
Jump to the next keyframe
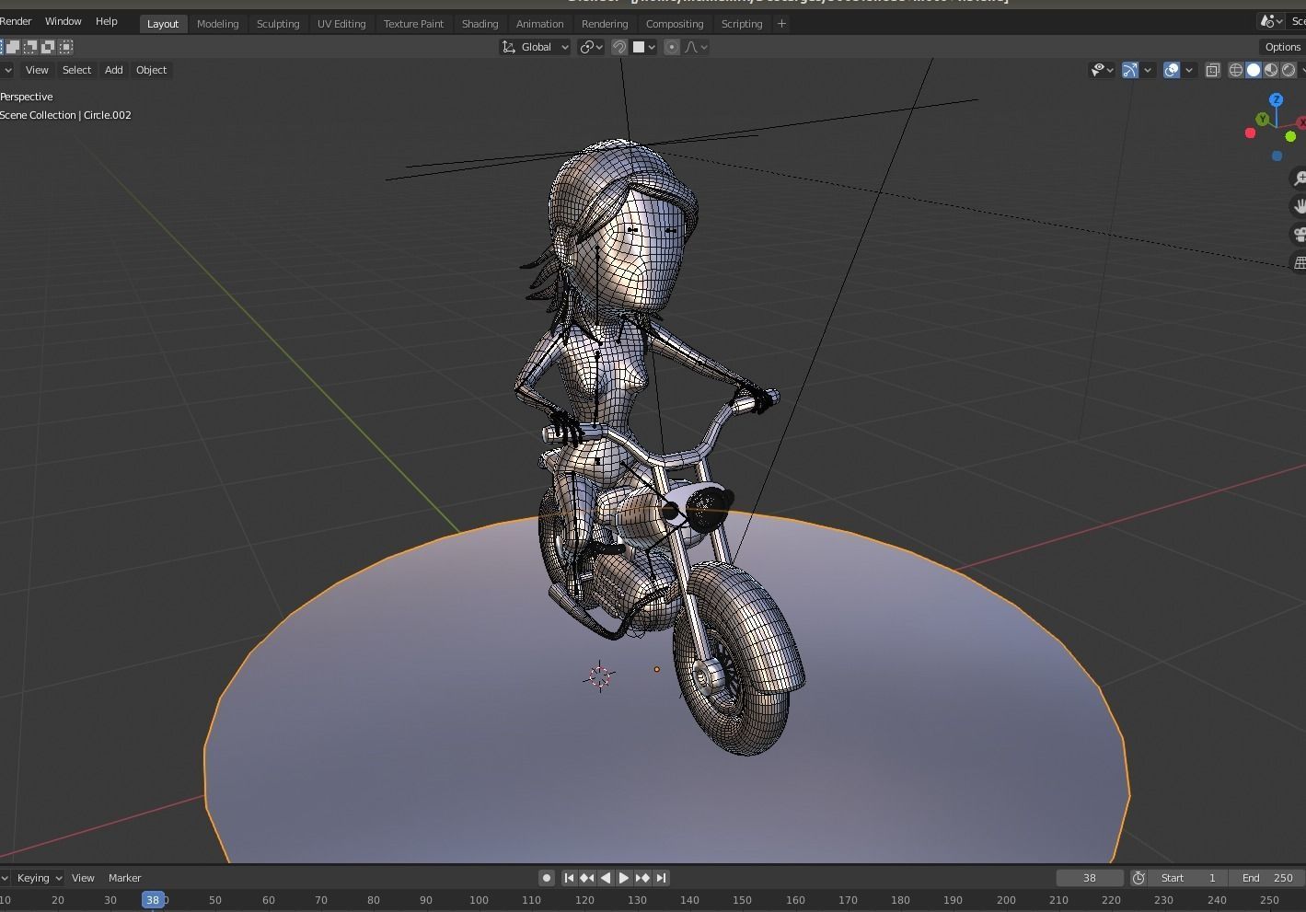tap(642, 878)
